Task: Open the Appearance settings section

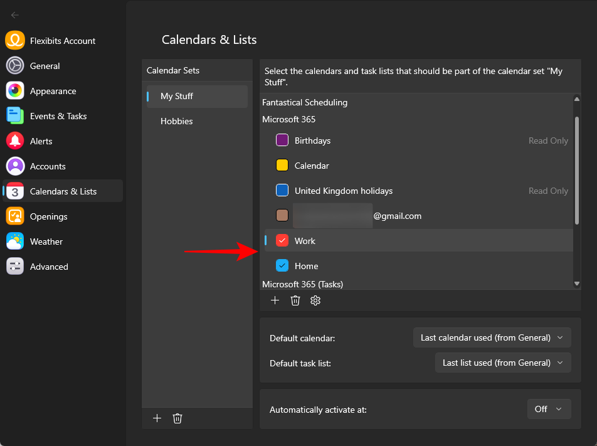Action: 53,91
